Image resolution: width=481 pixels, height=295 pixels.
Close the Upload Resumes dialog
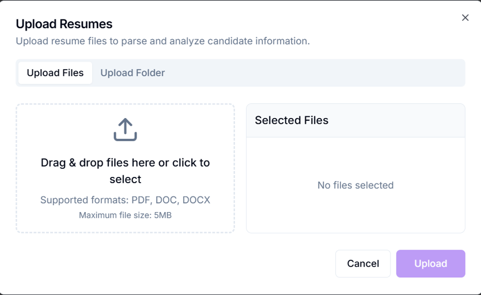(x=465, y=18)
